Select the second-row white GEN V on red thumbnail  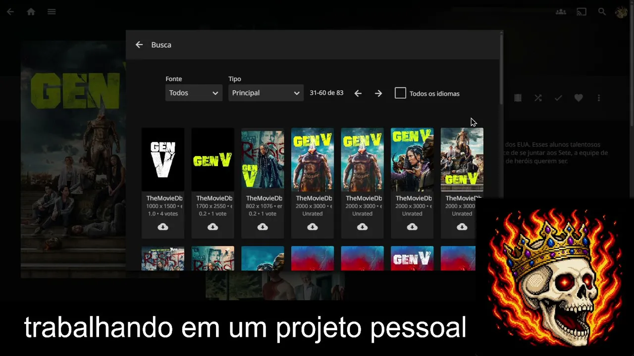[x=412, y=259]
